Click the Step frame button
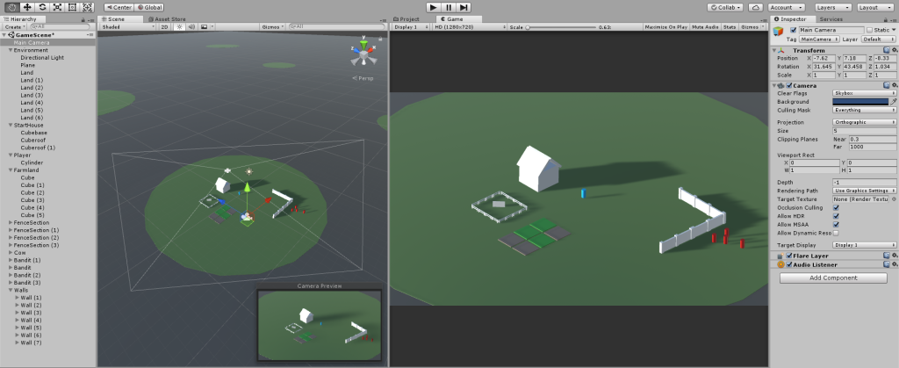Viewport: 899px width, 368px height. 465,7
